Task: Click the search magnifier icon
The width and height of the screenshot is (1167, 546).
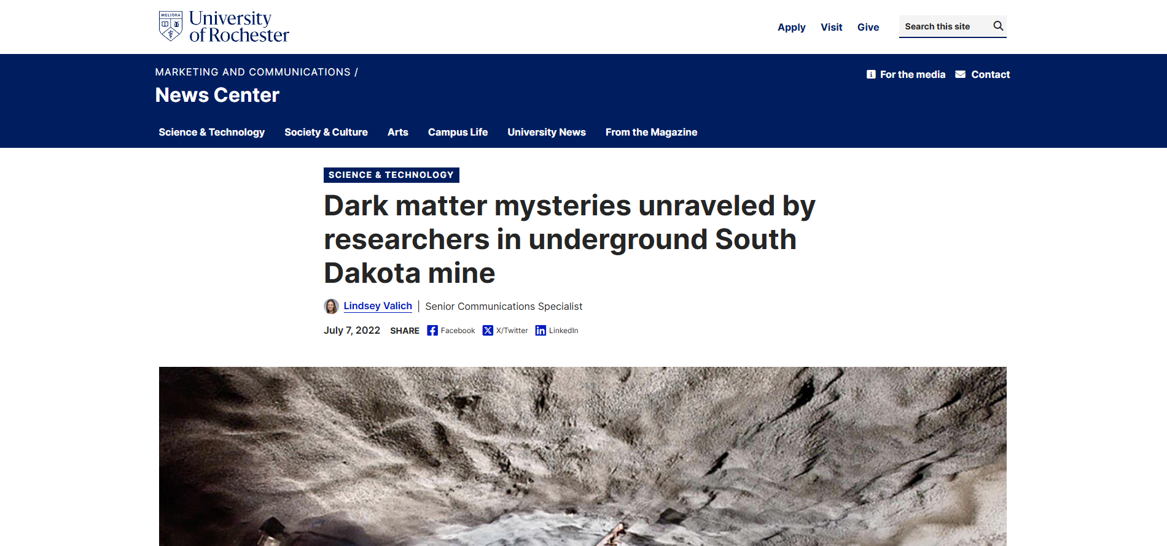Action: tap(998, 26)
